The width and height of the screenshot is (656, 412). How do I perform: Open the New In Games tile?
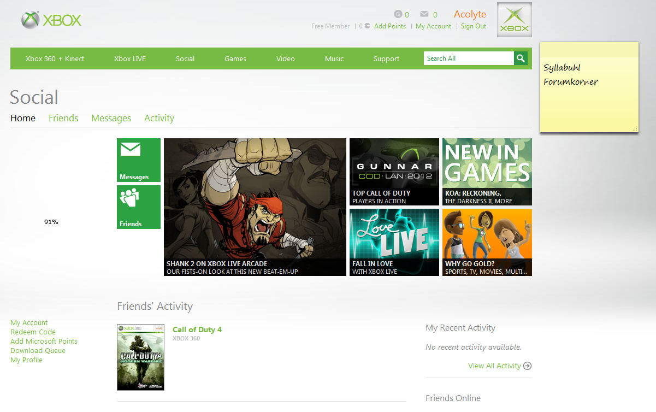click(x=487, y=172)
